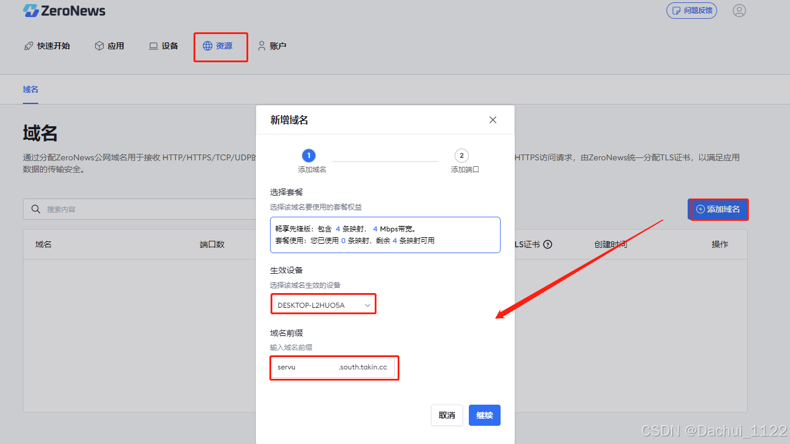Click the 取消 button

pos(447,415)
